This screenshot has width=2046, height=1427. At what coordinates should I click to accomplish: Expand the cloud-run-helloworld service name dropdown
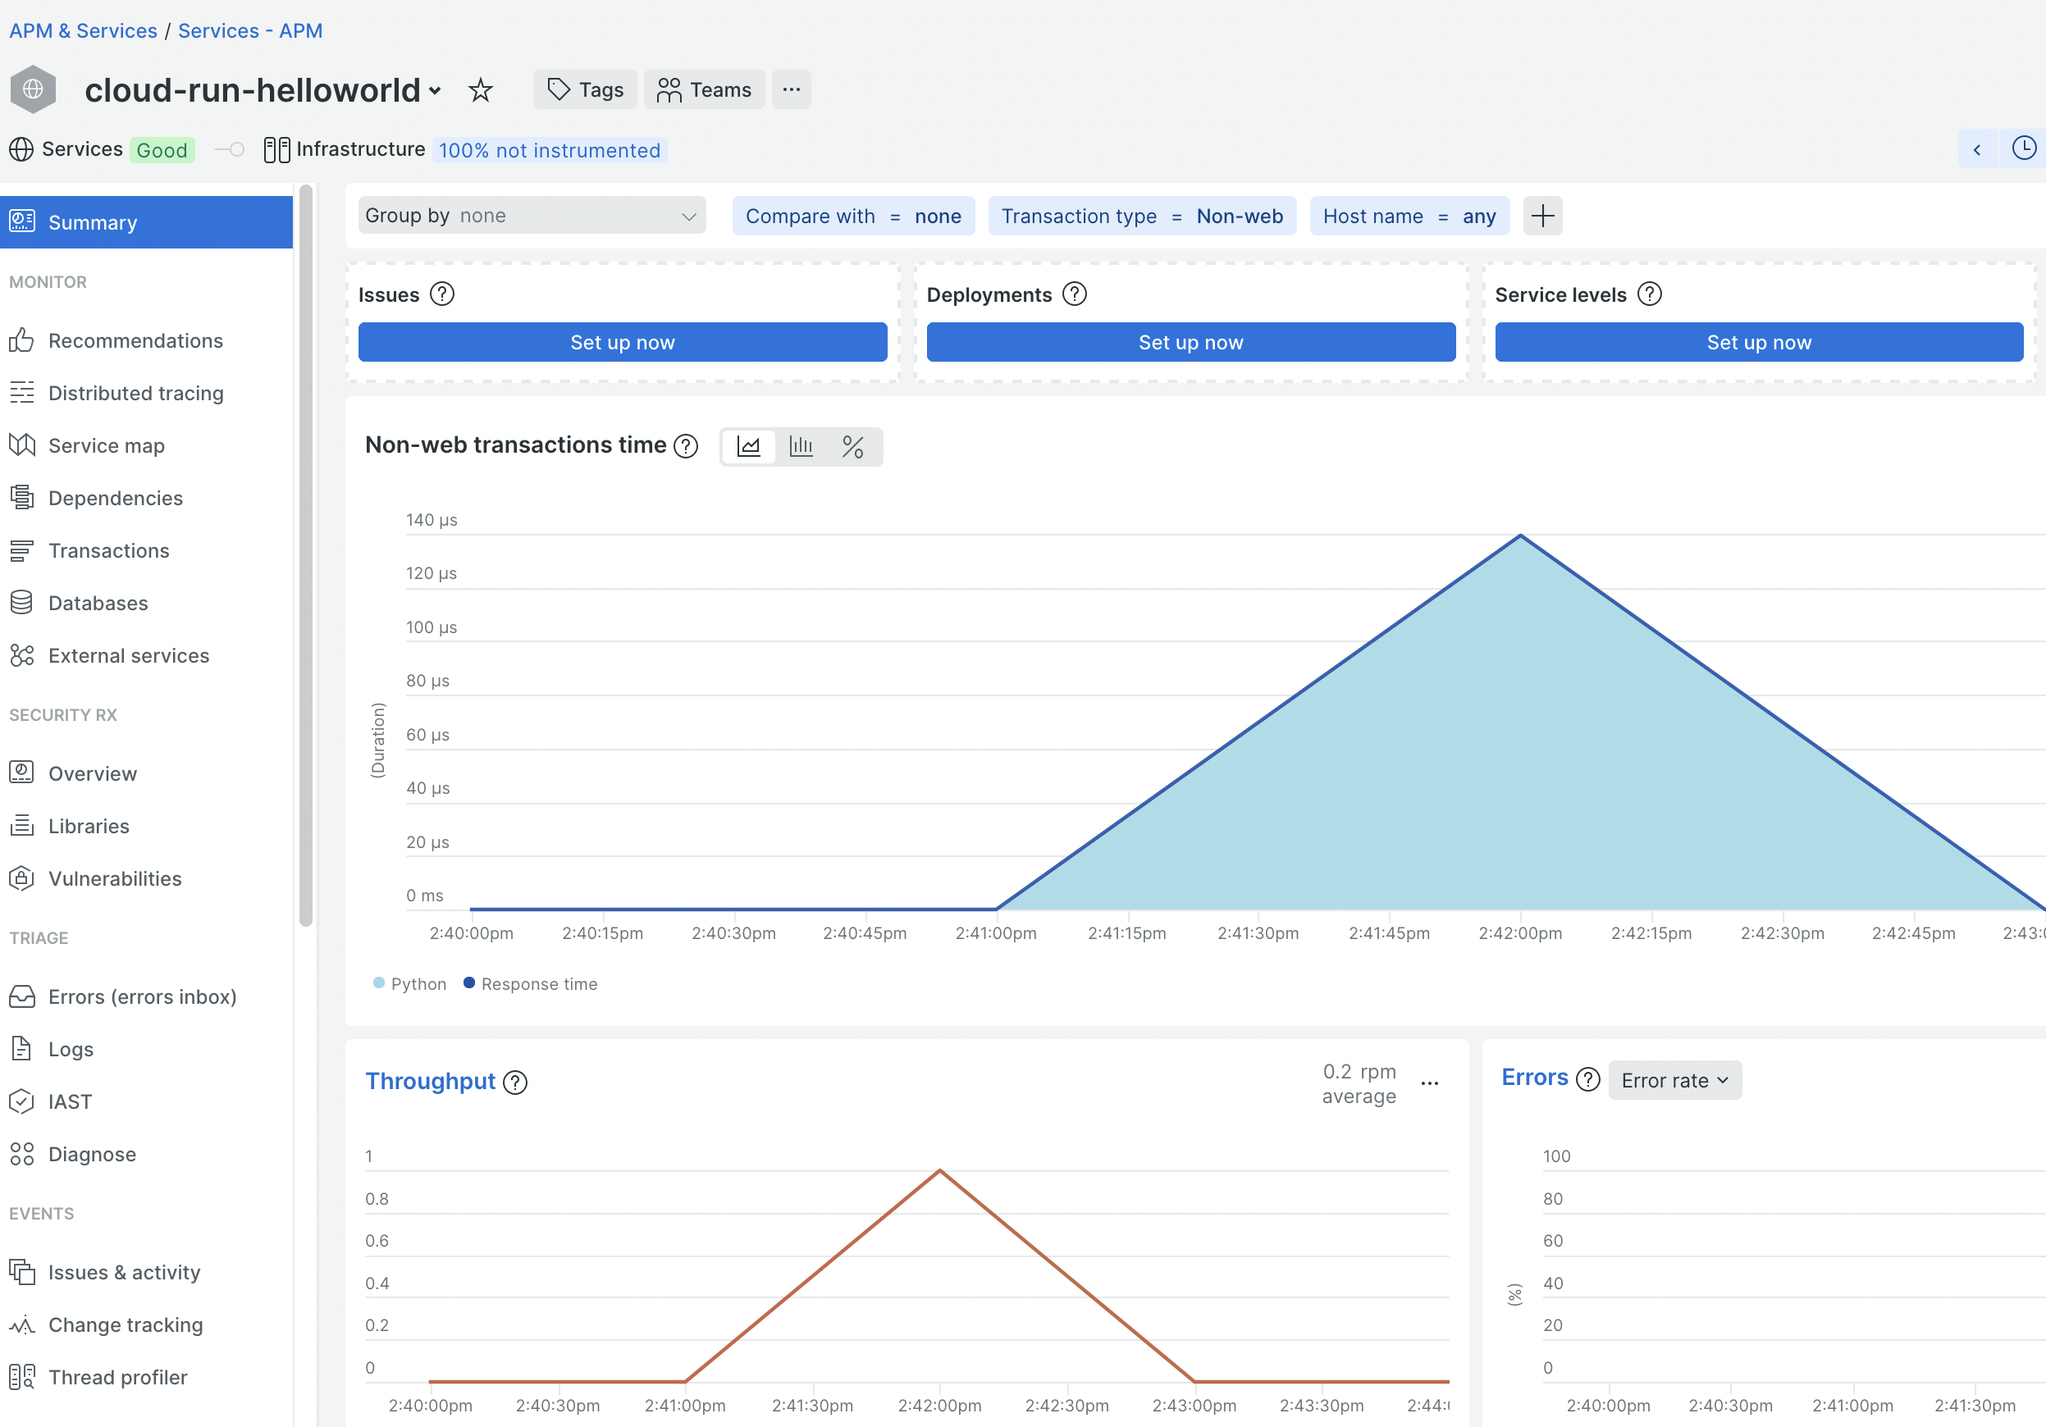point(434,90)
